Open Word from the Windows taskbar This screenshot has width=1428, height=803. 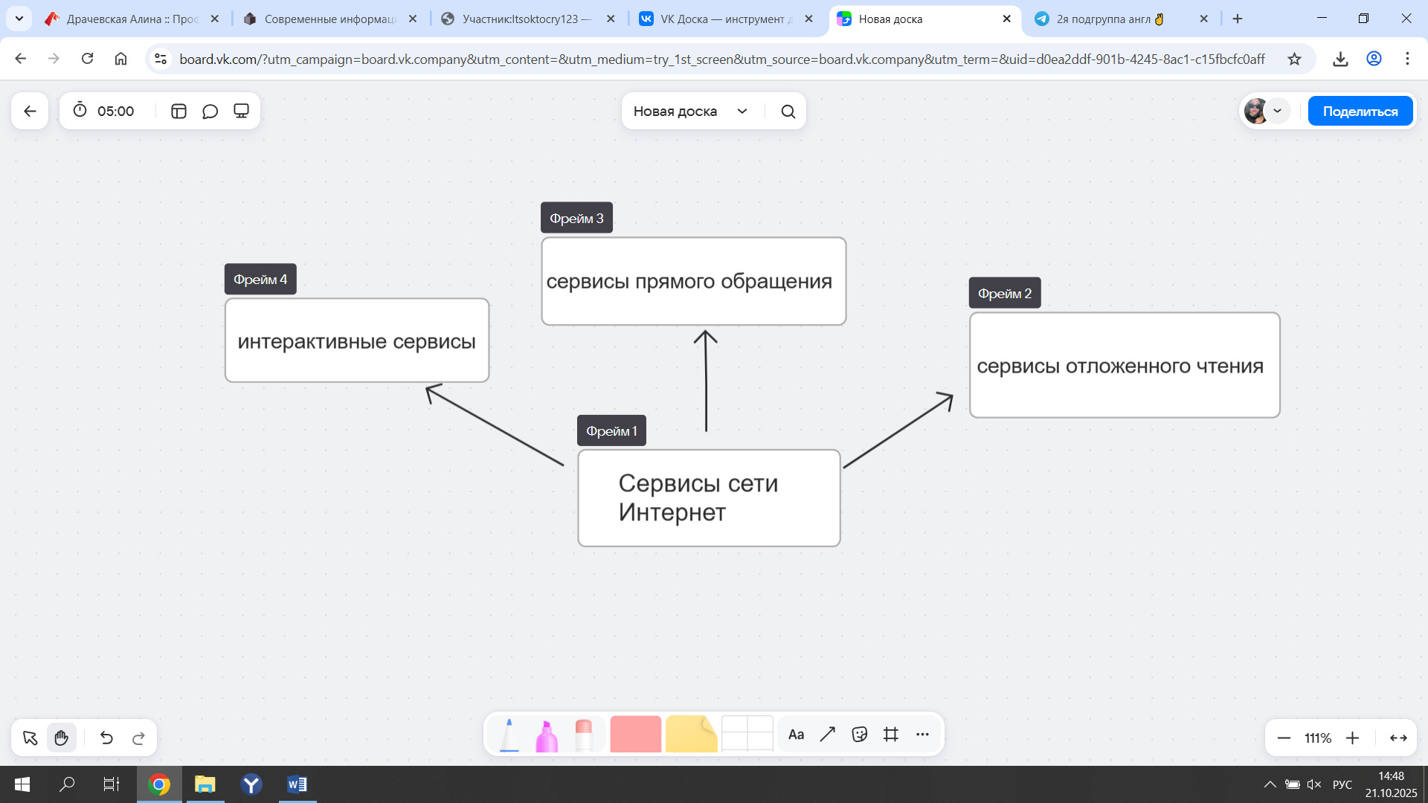point(297,784)
